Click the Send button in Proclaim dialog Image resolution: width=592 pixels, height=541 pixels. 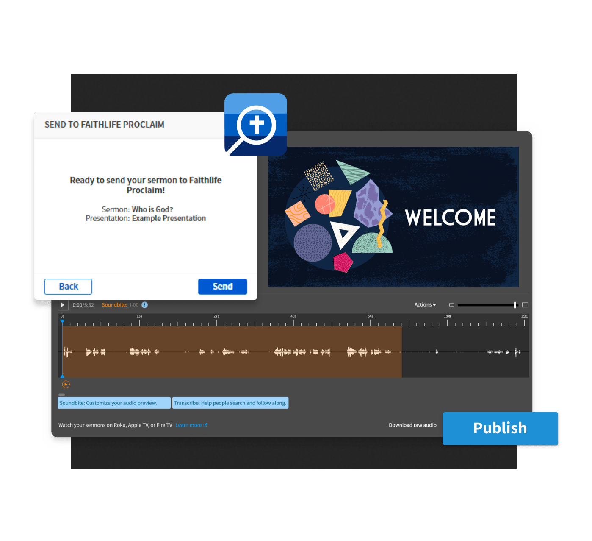point(222,287)
